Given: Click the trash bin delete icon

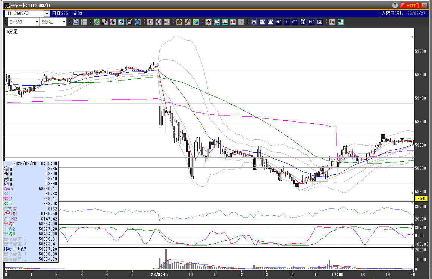Looking at the screenshot, I should point(137,22).
